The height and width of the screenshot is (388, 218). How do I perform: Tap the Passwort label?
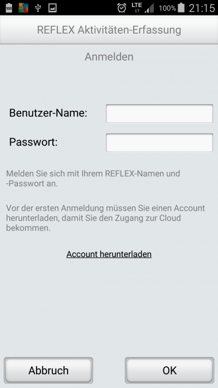[33, 142]
